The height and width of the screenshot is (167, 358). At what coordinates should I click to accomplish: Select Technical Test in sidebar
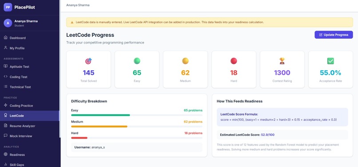(30, 87)
